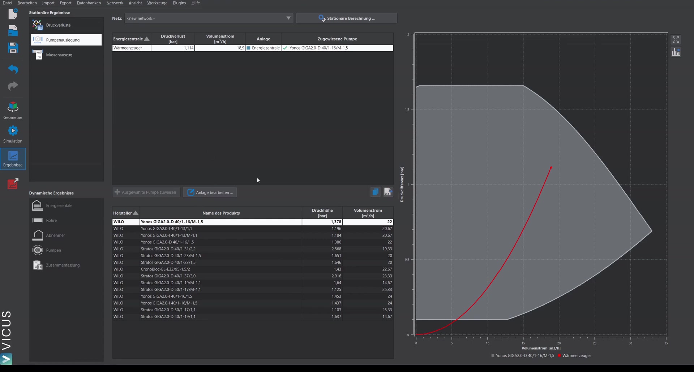Viewport: 694px width, 372px height.
Task: Open Energiezentrale dynamic results
Action: coord(67,206)
